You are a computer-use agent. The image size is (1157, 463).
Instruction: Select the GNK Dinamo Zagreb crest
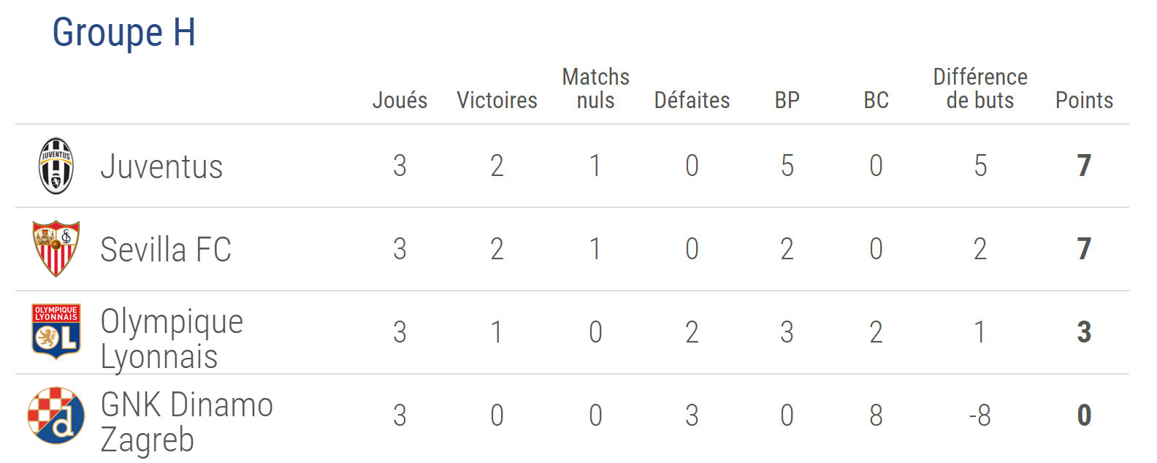coord(56,415)
